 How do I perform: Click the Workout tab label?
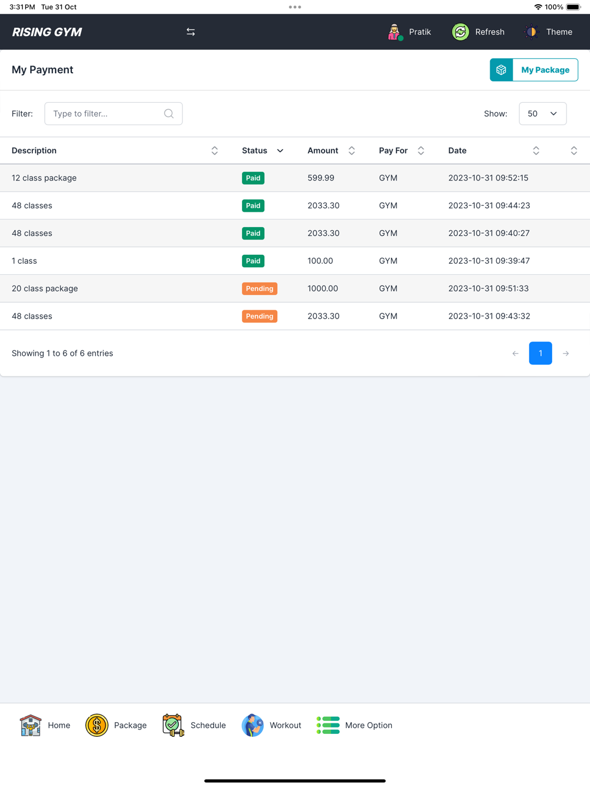pyautogui.click(x=286, y=725)
